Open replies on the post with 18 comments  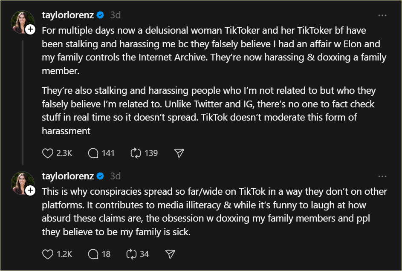93,254
